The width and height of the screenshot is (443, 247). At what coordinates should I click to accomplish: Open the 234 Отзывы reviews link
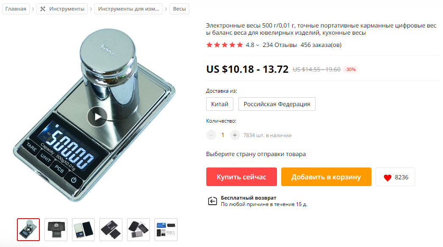280,45
